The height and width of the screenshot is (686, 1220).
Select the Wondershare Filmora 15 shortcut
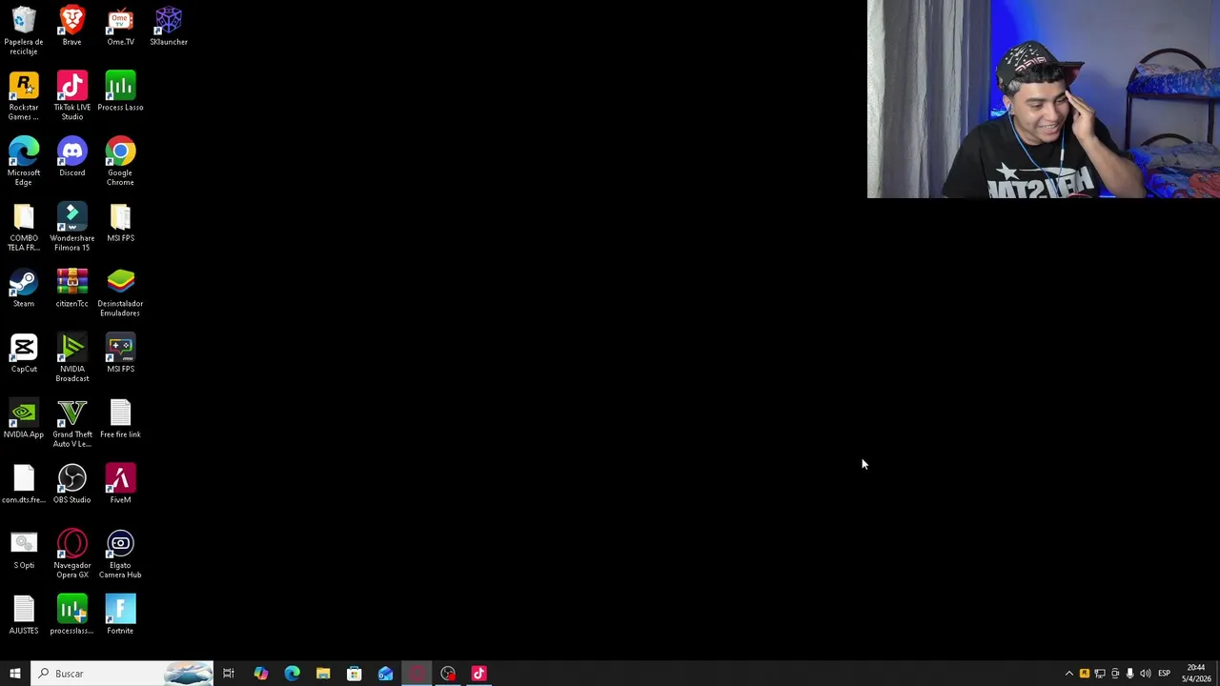coord(71,227)
